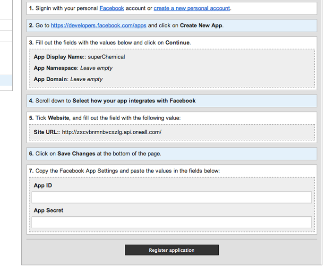Click the bold Create New App text
This screenshot has height=274, width=326.
point(201,26)
